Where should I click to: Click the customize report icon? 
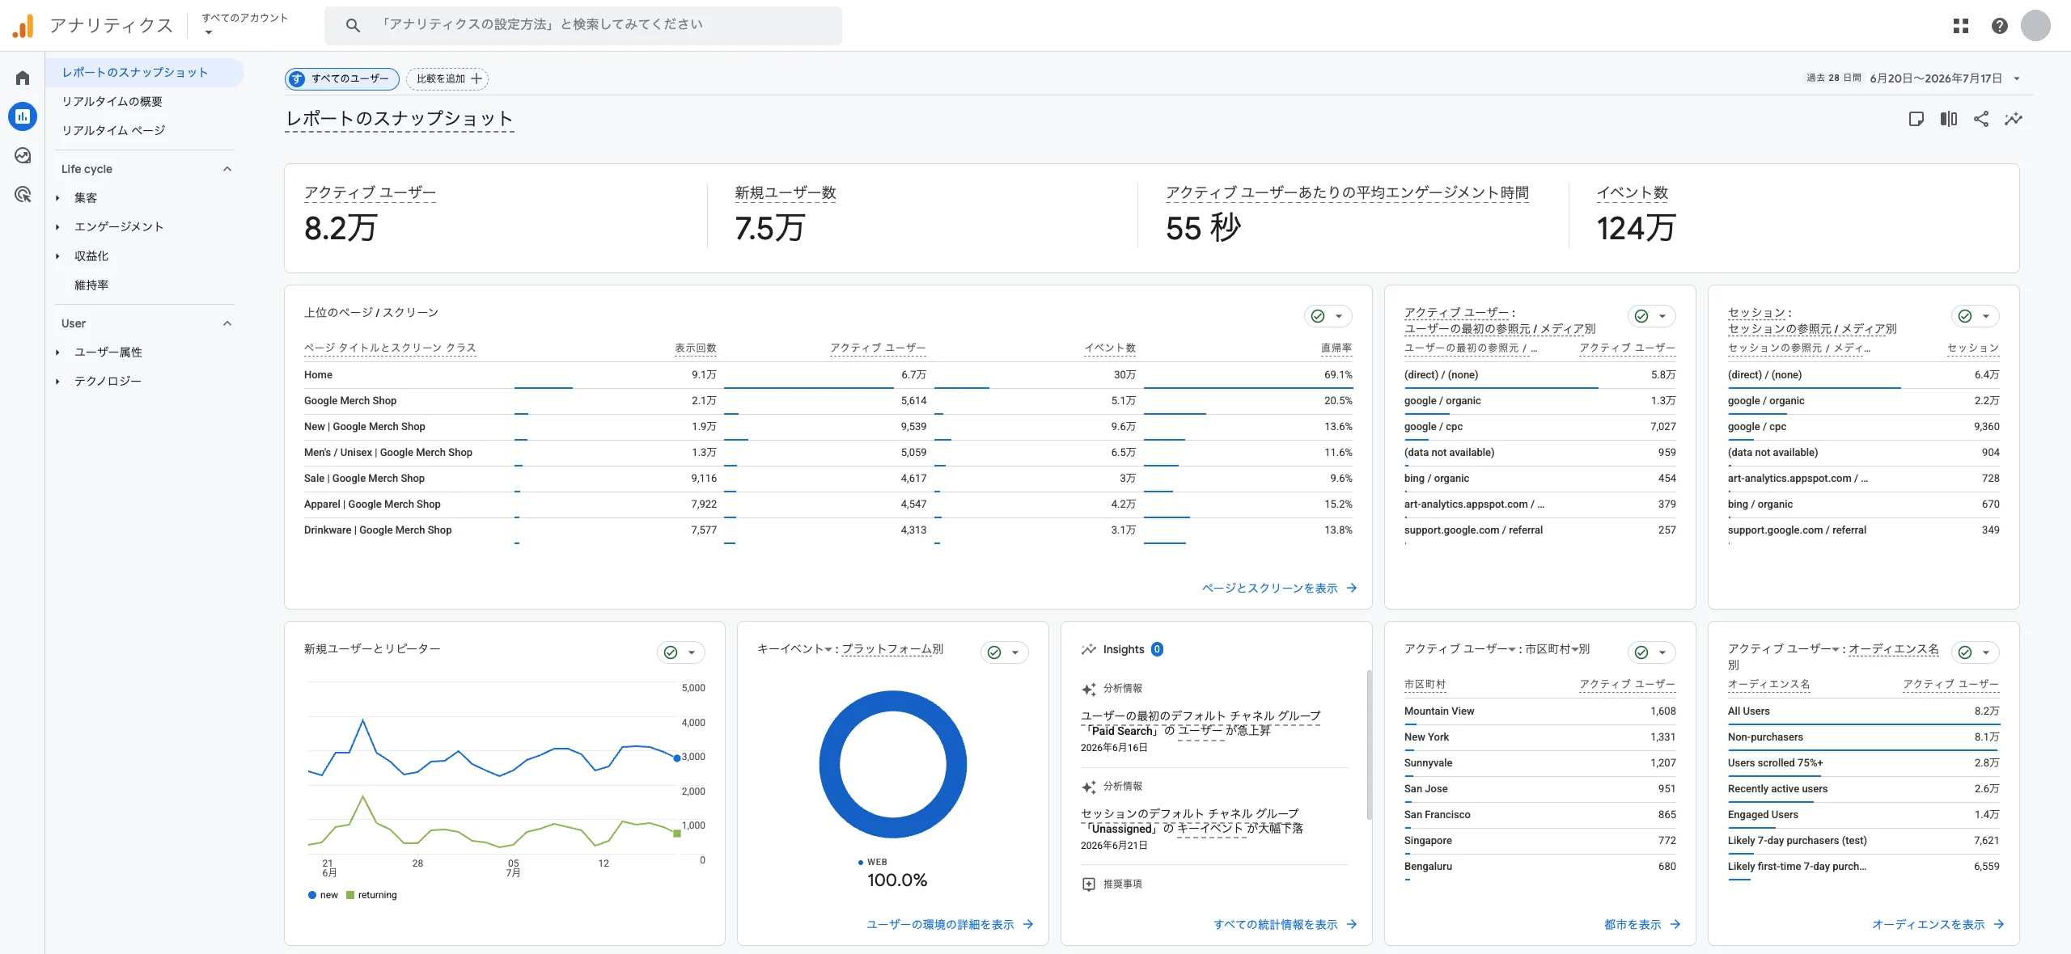1916,119
